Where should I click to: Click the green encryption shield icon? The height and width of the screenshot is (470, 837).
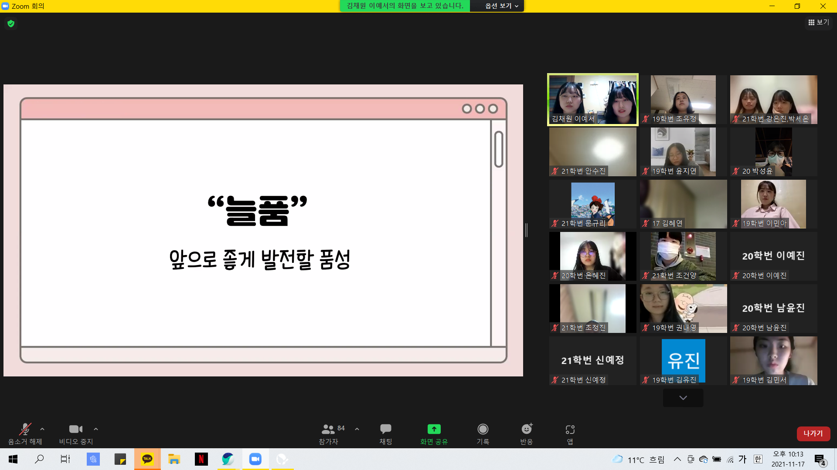pos(11,23)
